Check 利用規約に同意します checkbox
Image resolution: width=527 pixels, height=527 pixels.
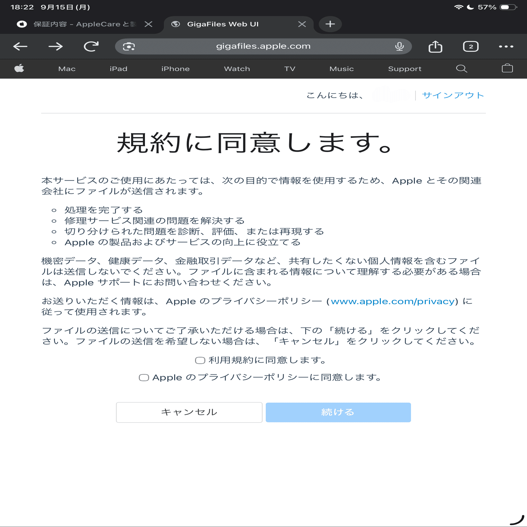[x=200, y=360]
